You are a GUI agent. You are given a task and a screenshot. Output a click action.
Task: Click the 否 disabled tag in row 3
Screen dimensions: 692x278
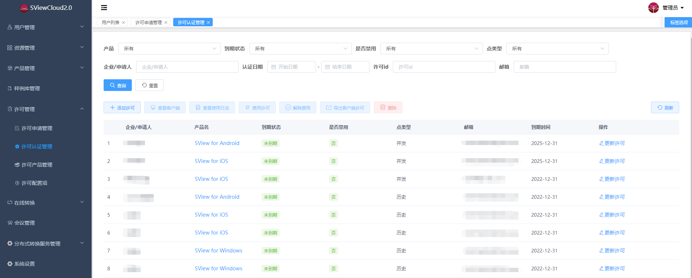[x=334, y=179]
